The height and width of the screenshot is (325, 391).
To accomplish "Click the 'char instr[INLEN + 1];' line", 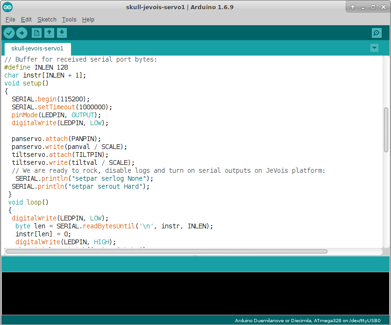I will pyautogui.click(x=45, y=75).
